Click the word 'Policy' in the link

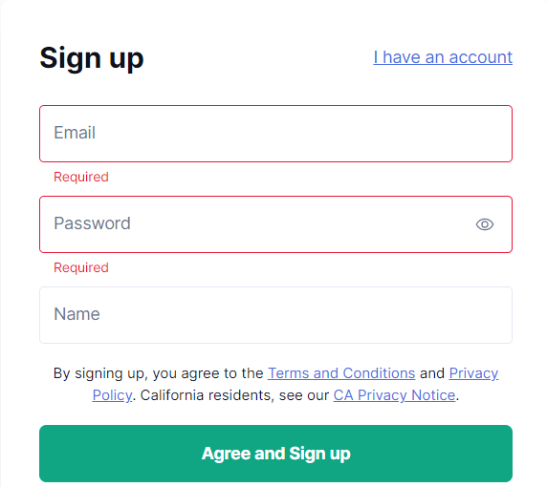(x=112, y=395)
